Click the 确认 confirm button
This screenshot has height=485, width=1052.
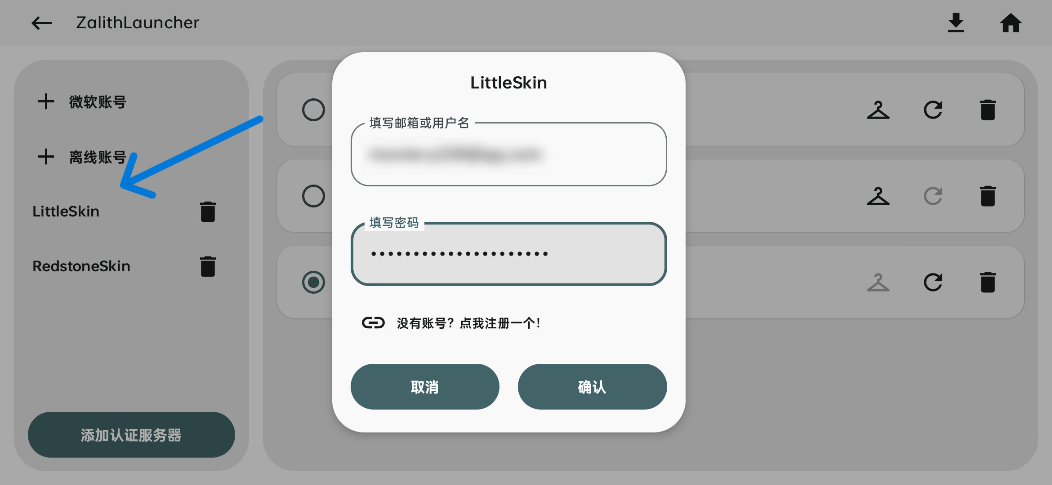pos(592,386)
